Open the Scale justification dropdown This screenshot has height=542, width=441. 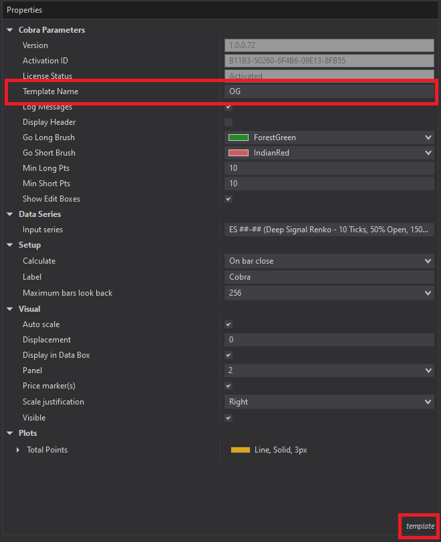[428, 402]
